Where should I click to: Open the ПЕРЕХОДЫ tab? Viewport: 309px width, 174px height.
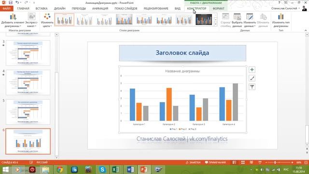click(79, 9)
